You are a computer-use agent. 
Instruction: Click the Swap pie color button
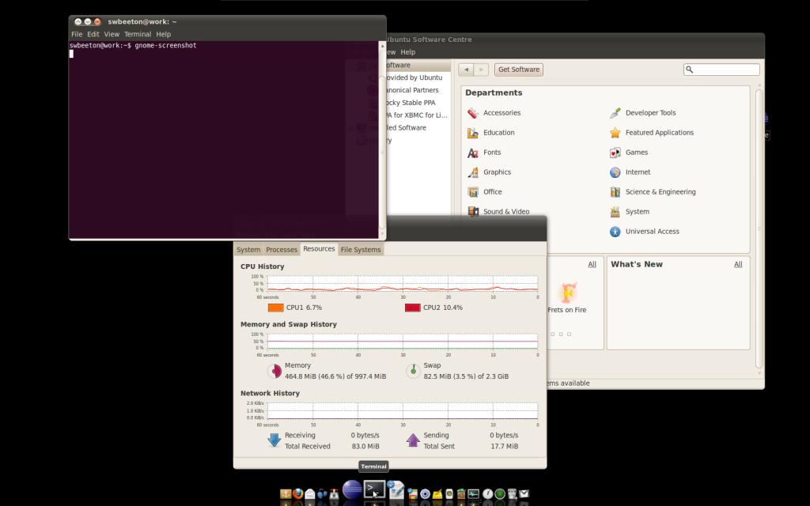point(413,371)
